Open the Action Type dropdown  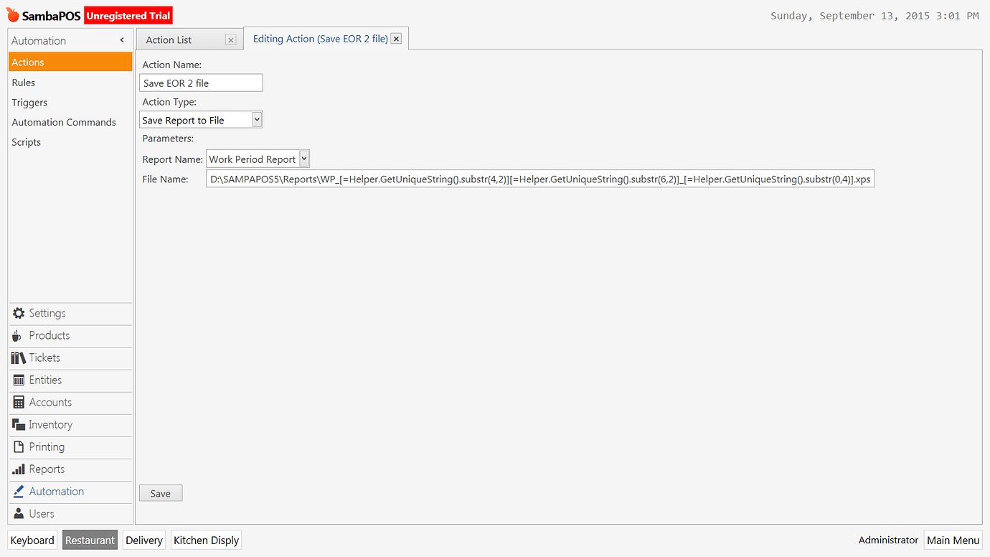(256, 119)
